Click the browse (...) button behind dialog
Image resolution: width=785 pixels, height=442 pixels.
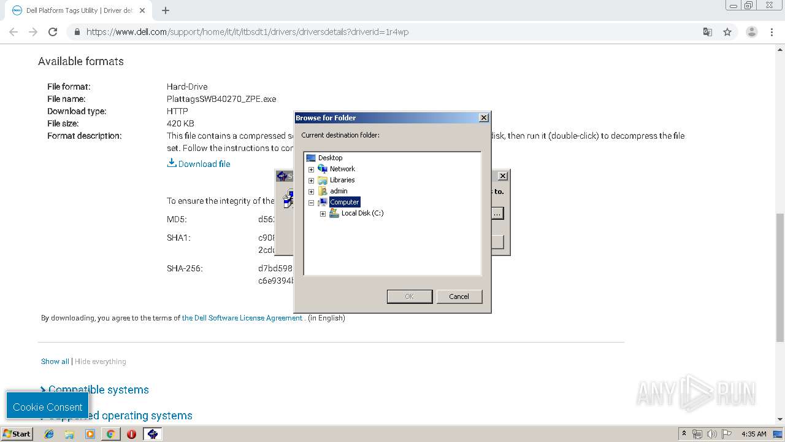click(x=497, y=213)
